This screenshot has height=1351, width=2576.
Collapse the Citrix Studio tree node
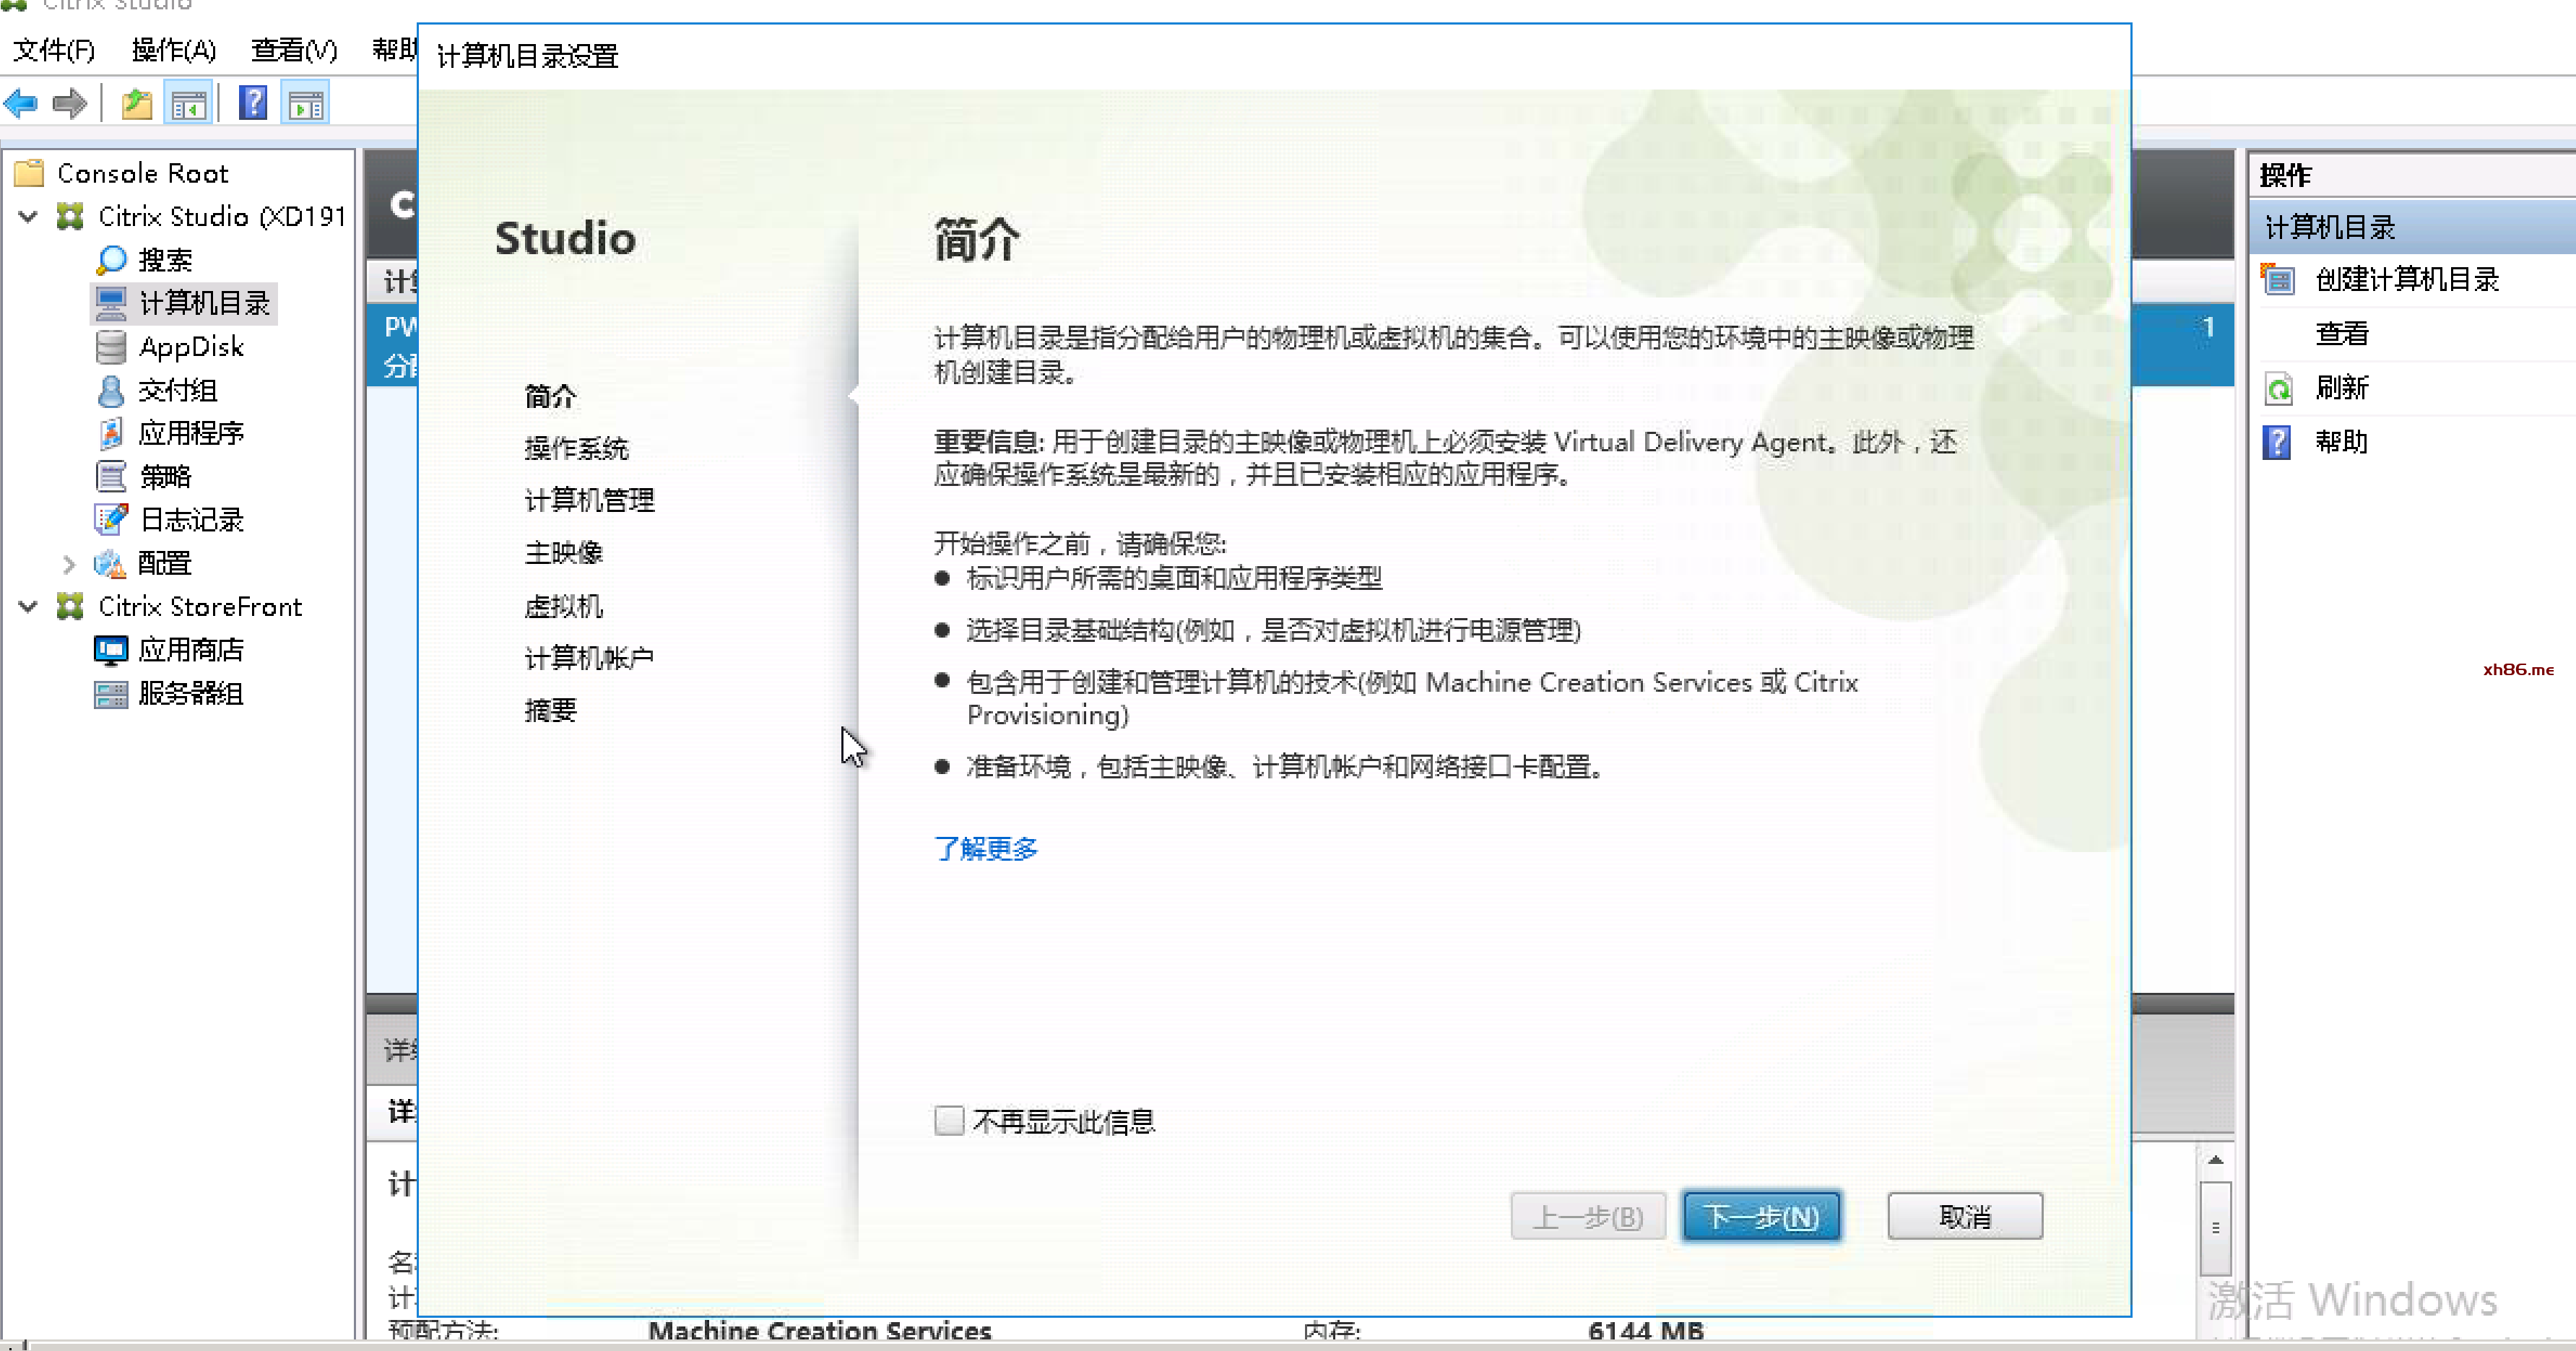pyautogui.click(x=28, y=217)
